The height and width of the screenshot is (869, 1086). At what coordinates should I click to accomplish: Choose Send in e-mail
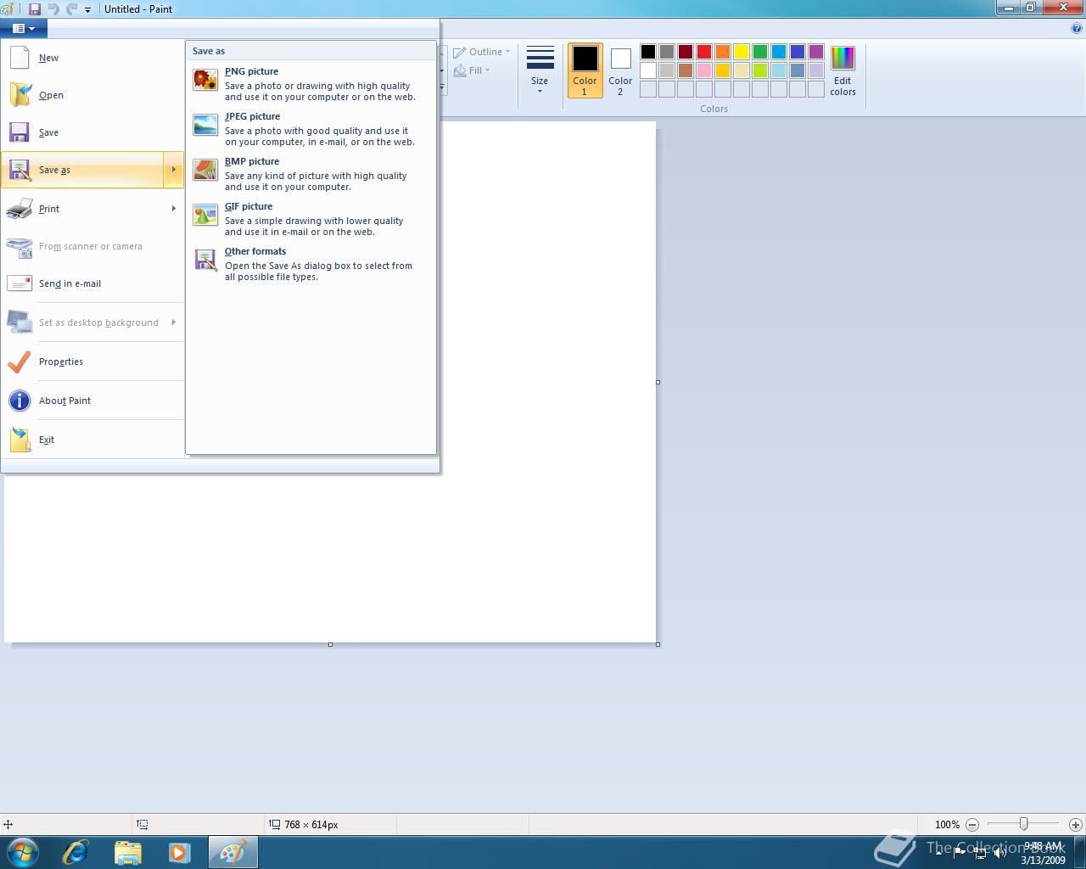tap(92, 283)
